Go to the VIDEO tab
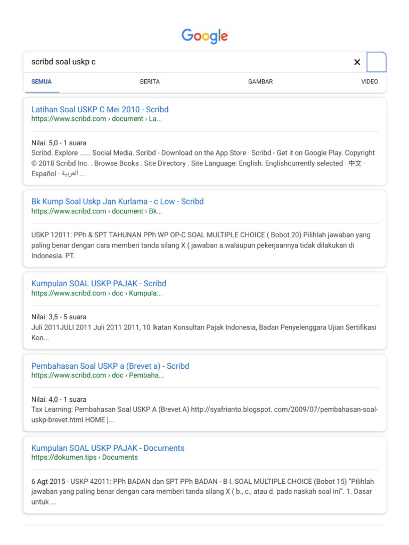Screen dimensions: 409x545 [x=369, y=82]
